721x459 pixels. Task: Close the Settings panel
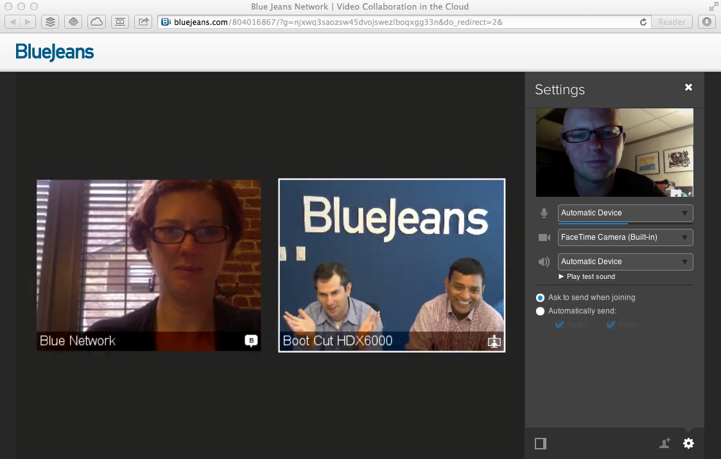tap(688, 87)
